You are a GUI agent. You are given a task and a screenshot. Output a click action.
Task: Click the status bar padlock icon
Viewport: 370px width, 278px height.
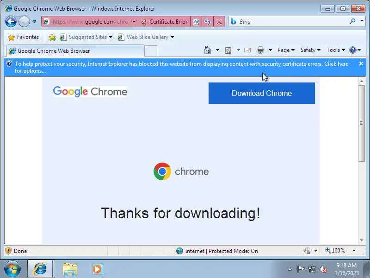click(x=307, y=251)
